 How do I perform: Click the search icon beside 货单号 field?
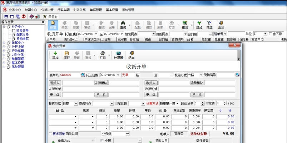pyautogui.click(x=83, y=75)
